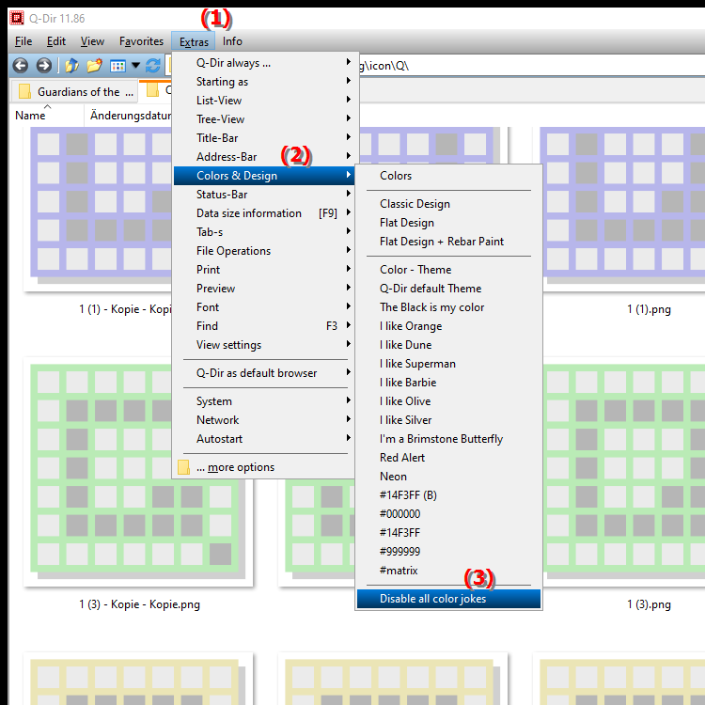Open Q-Dir as default browser submenu
705x705 pixels.
[x=264, y=373]
